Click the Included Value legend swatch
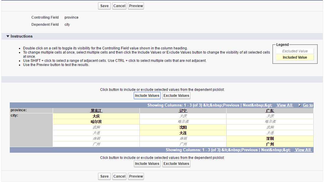Image resolution: width=324 pixels, height=182 pixels. [295, 57]
